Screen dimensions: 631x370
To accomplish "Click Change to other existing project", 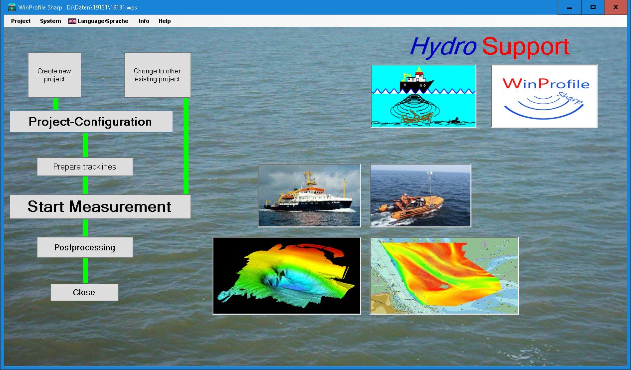I will point(157,75).
